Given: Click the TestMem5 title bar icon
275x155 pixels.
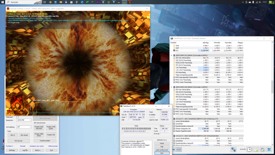Looking at the screenshot, I should point(121,106).
